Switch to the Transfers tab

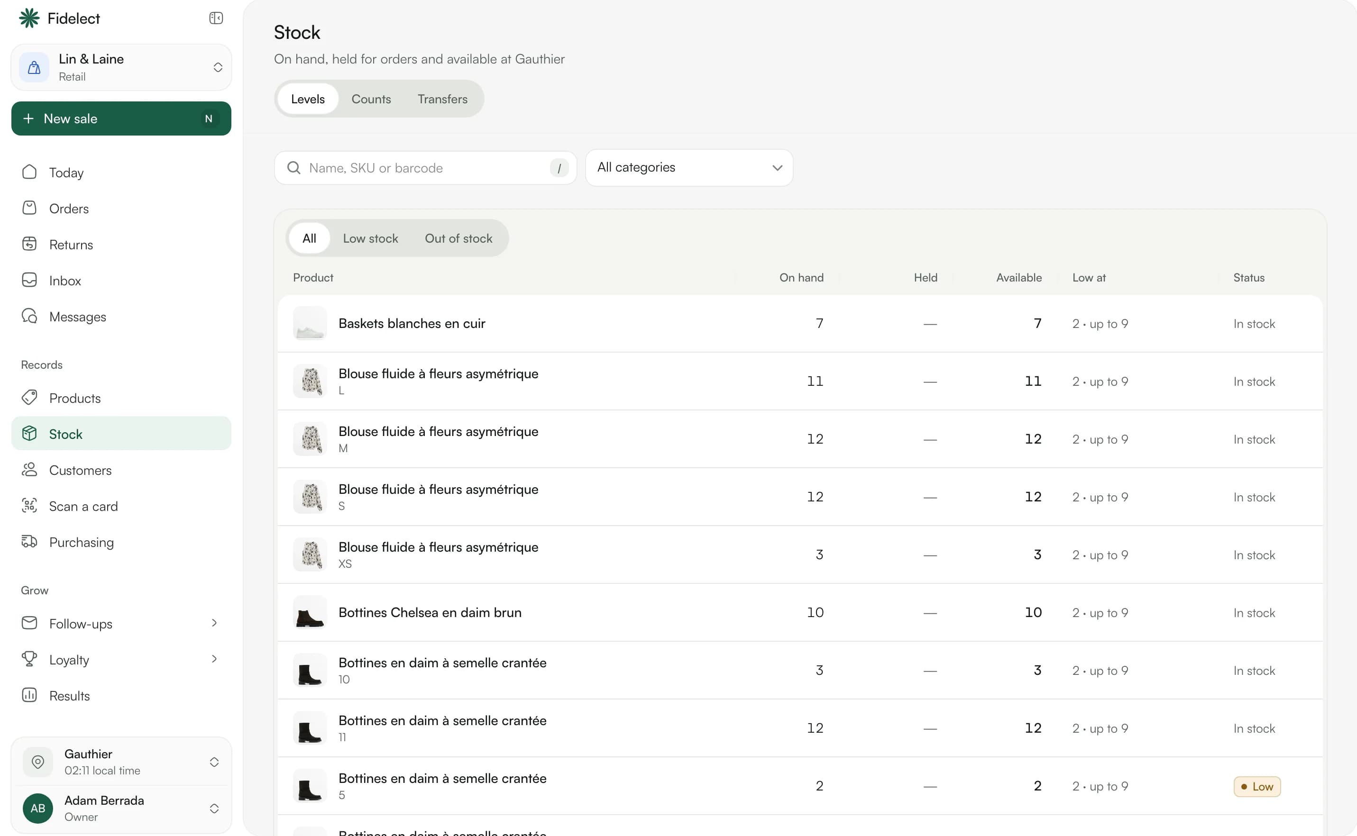click(442, 99)
